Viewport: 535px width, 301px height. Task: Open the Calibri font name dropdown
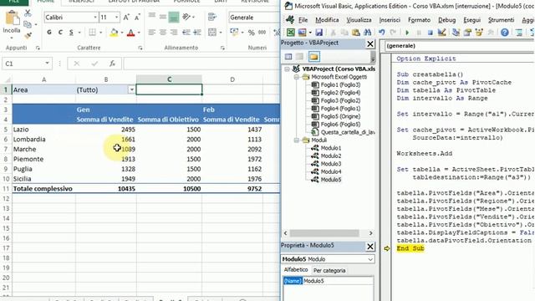(95, 17)
